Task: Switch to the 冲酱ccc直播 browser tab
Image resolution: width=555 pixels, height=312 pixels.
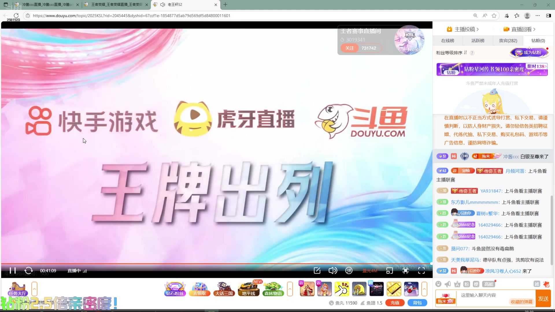Action: (x=47, y=5)
